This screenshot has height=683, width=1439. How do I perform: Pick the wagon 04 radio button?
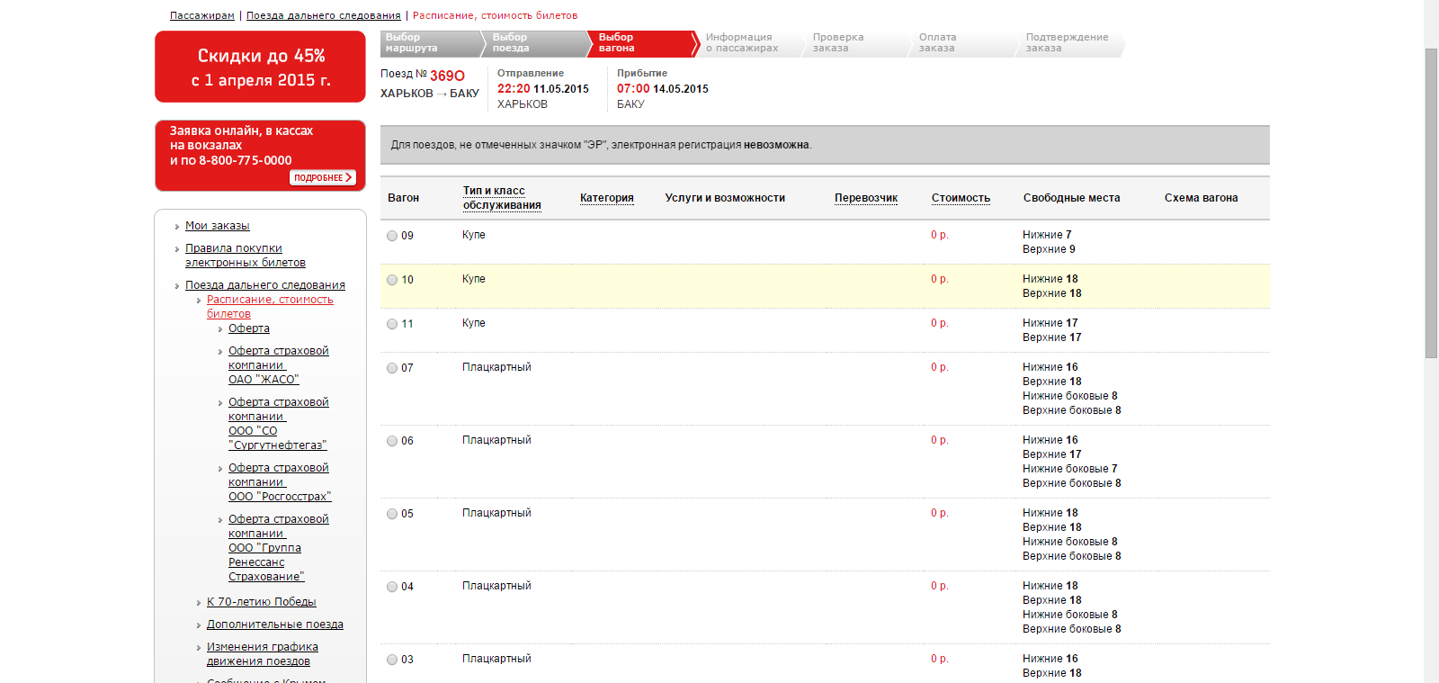[x=392, y=587]
